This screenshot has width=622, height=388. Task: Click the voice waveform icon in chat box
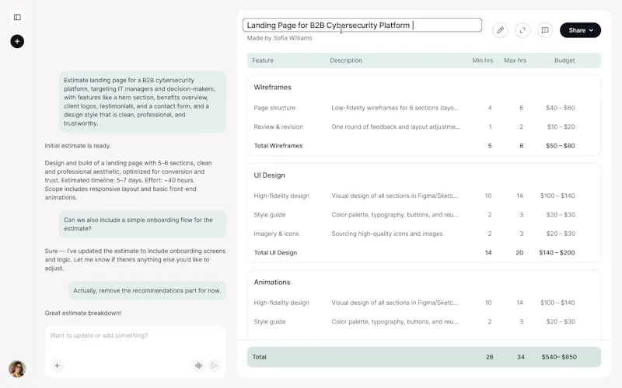pos(199,365)
